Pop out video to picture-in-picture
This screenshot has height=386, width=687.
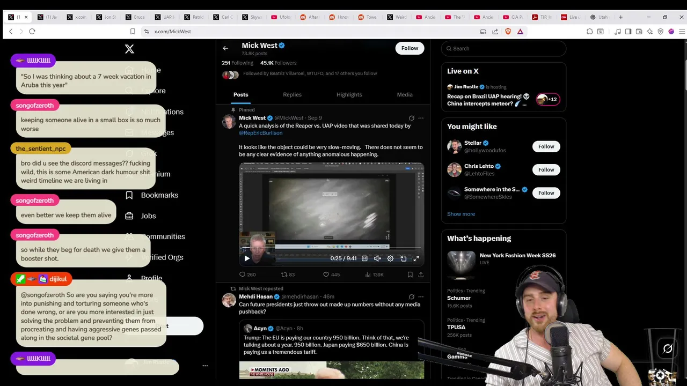coord(403,258)
